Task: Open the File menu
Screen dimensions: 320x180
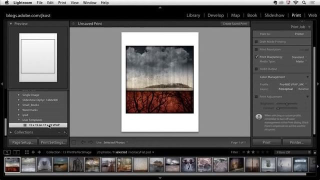Action: (x=39, y=2)
